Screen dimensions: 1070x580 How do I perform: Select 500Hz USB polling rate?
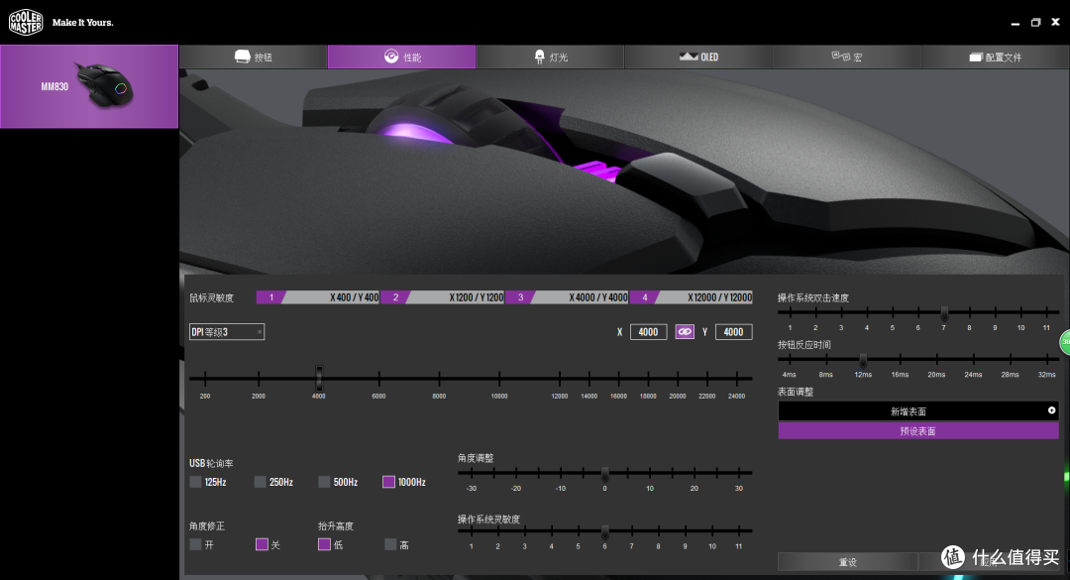pos(324,482)
